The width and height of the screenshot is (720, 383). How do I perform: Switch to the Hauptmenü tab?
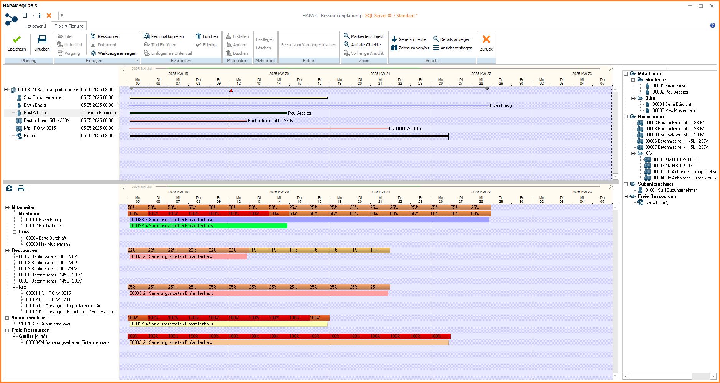[x=35, y=26]
